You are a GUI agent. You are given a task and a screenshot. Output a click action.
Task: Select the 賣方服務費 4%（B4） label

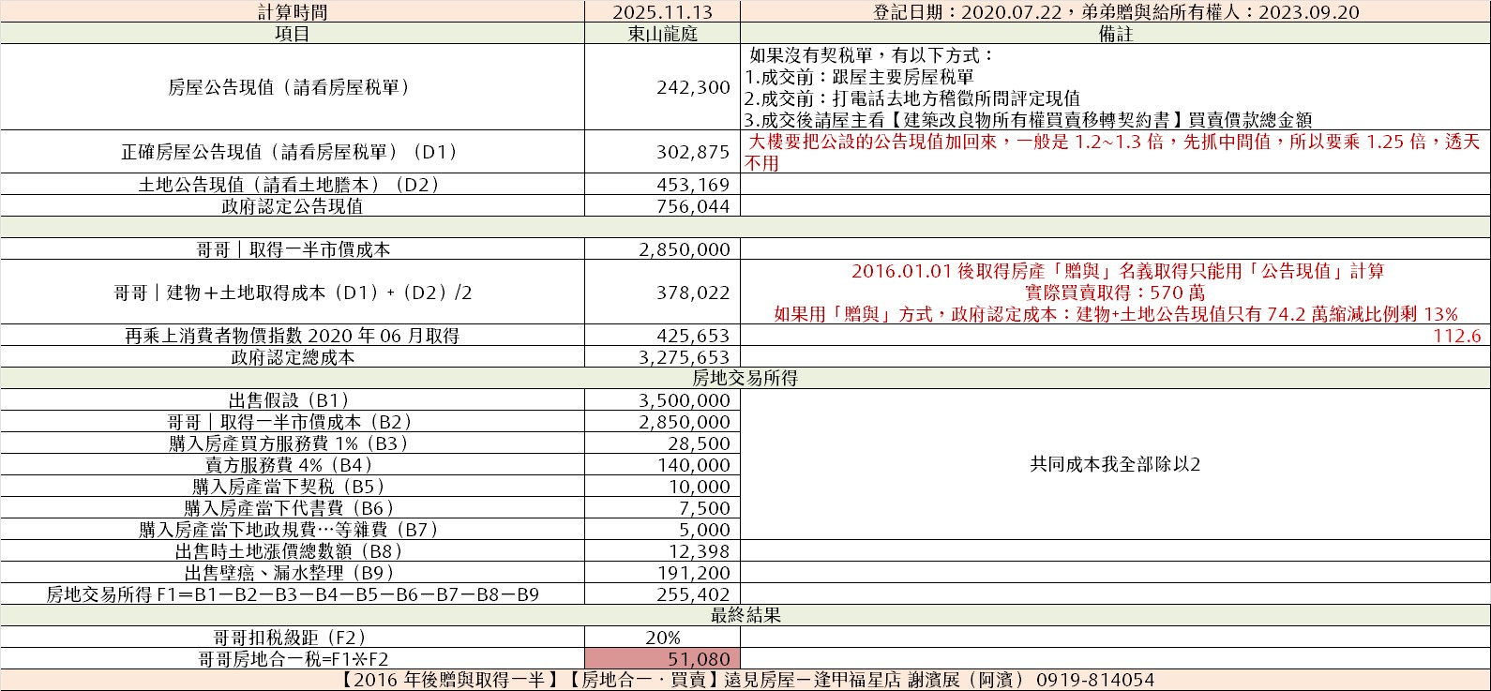point(289,465)
